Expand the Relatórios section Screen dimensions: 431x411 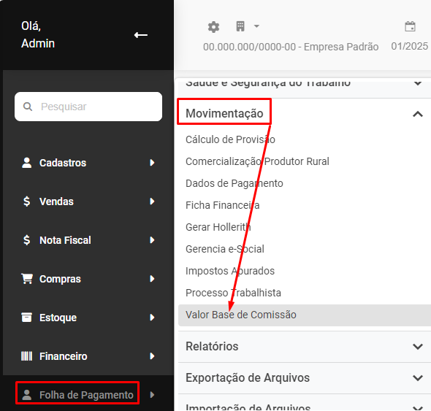305,347
